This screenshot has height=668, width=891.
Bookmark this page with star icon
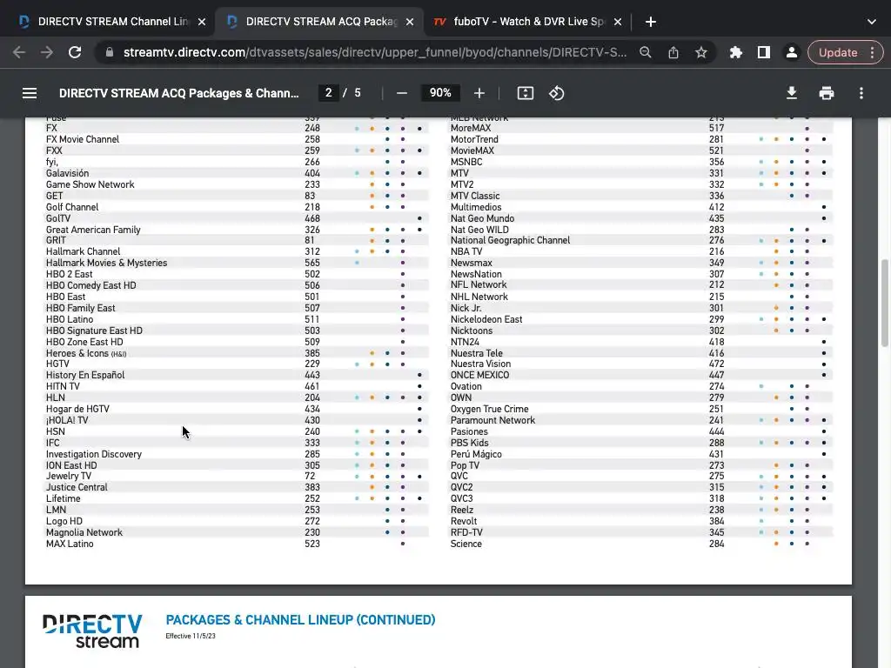[701, 52]
